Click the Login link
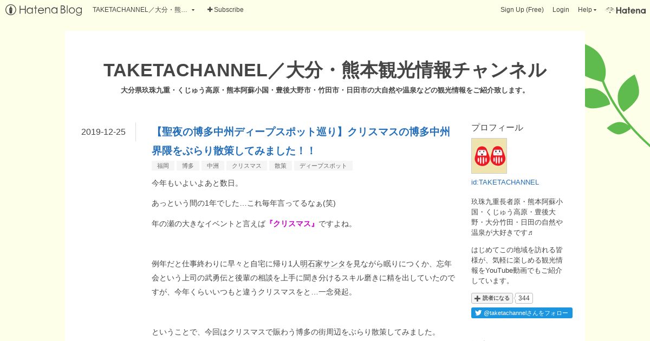Image resolution: width=650 pixels, height=341 pixels. pyautogui.click(x=561, y=10)
